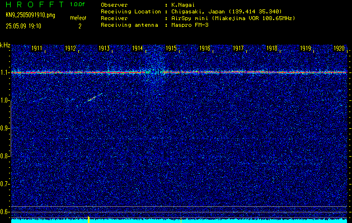Click the Receiving Location label
This screenshot has height=223, width=352.
tap(131, 12)
